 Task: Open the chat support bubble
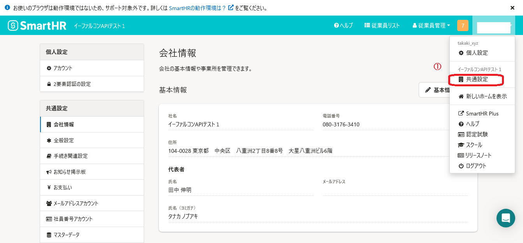tap(506, 218)
